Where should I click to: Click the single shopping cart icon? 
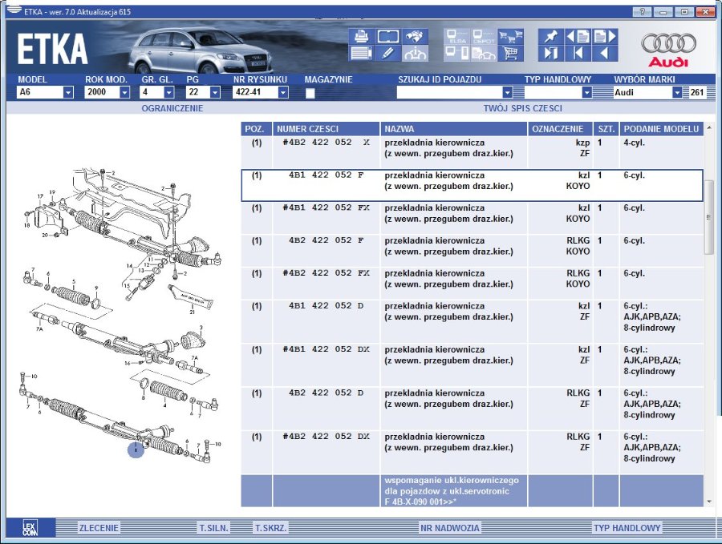511,54
